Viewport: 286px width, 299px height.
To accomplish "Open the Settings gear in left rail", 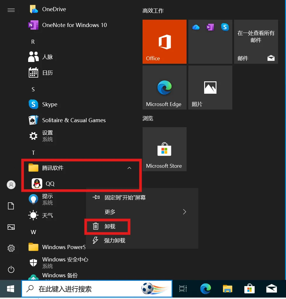I will (11, 248).
